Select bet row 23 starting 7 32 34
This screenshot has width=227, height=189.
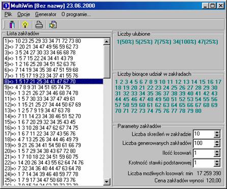click(x=53, y=168)
